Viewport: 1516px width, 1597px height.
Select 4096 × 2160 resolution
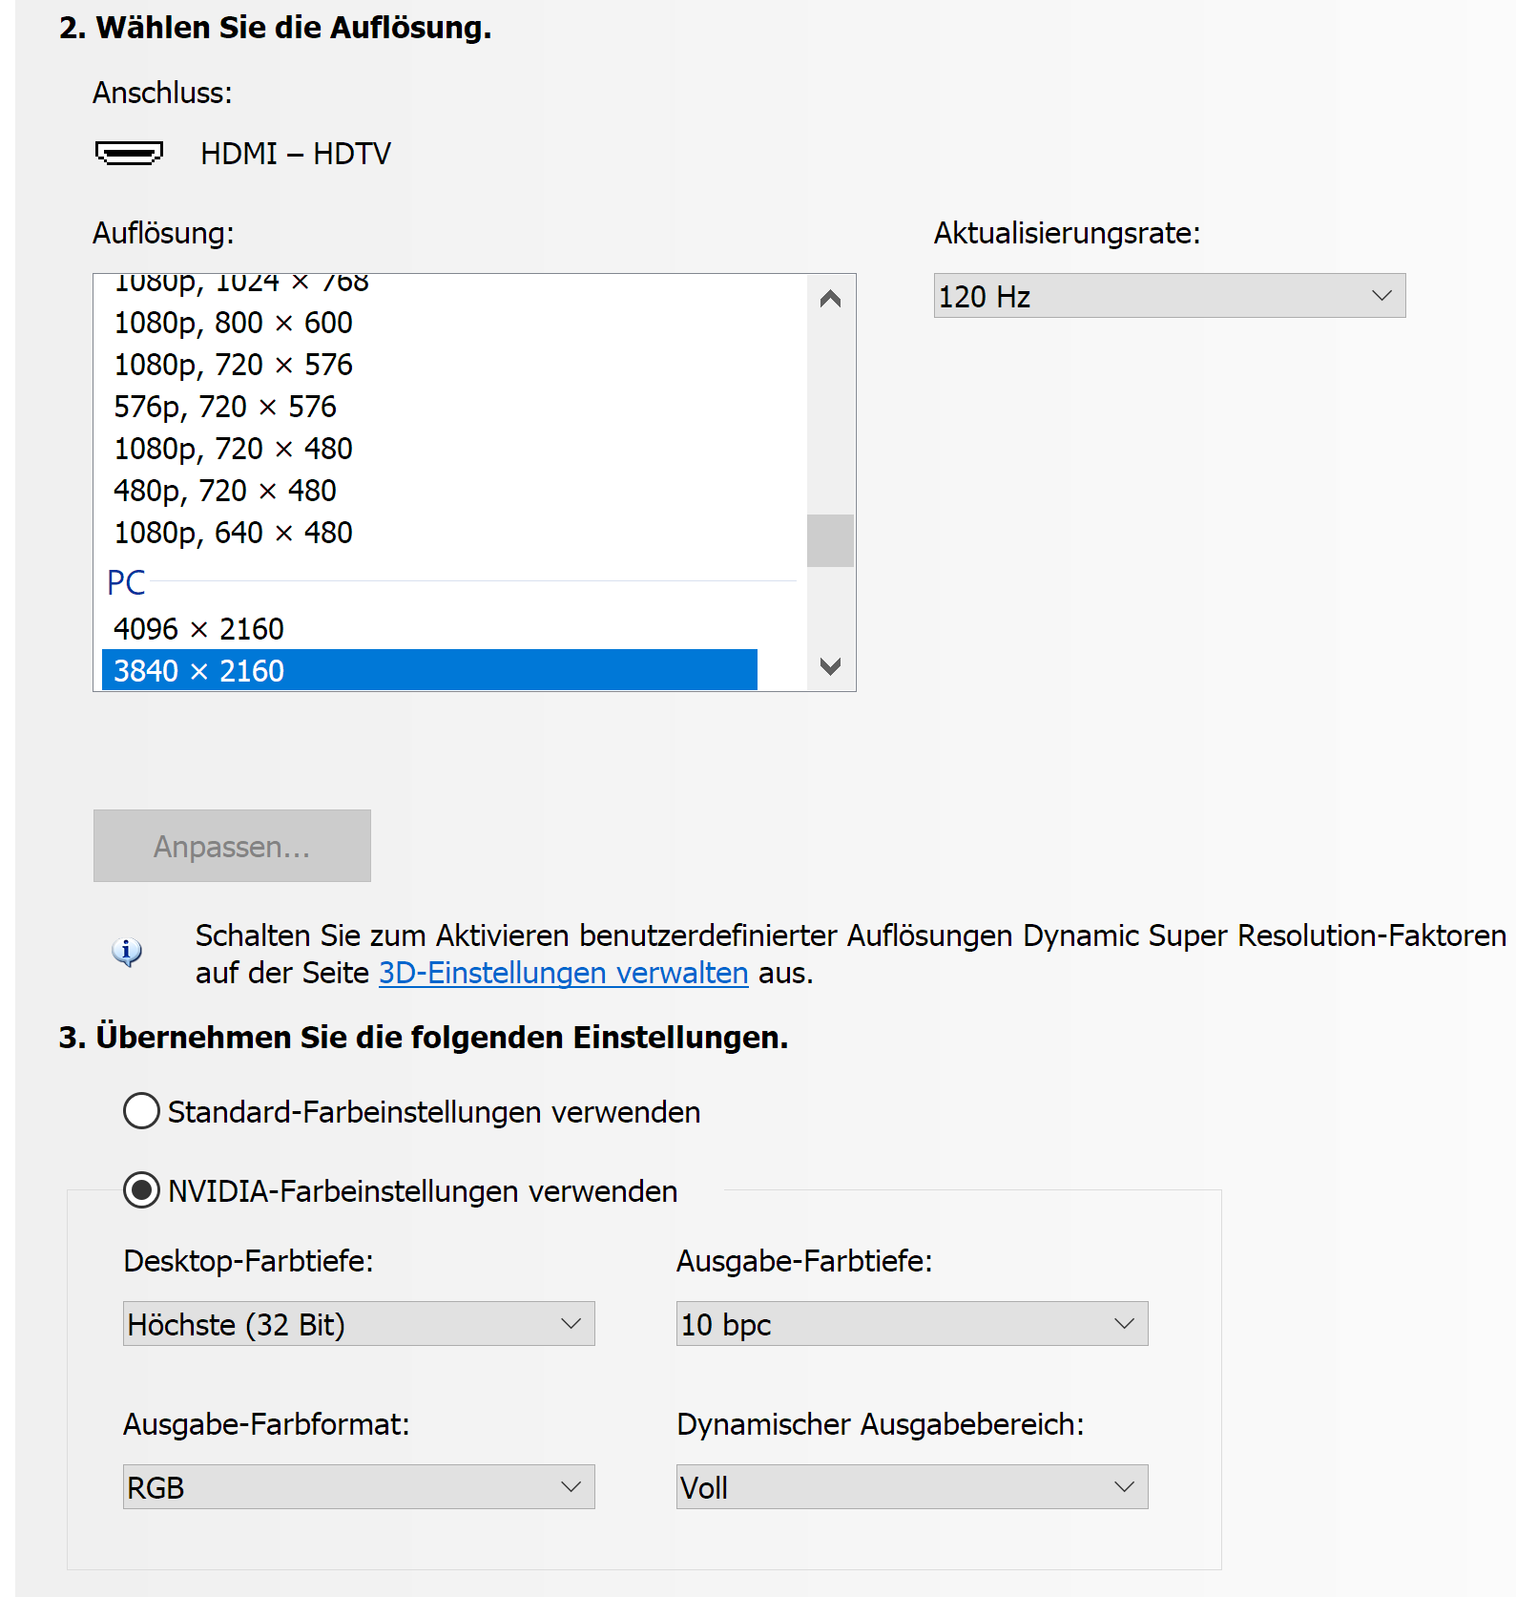coord(198,629)
